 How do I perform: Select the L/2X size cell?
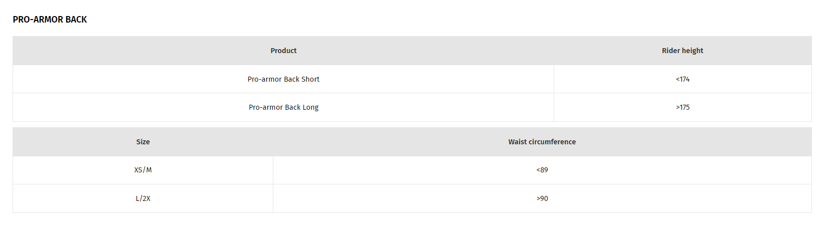tap(143, 198)
